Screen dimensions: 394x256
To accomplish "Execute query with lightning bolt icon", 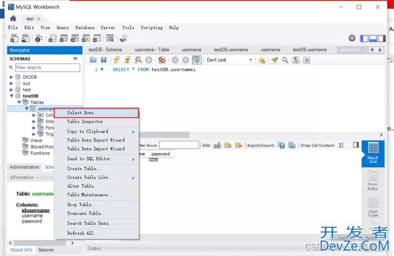I will click(117, 60).
